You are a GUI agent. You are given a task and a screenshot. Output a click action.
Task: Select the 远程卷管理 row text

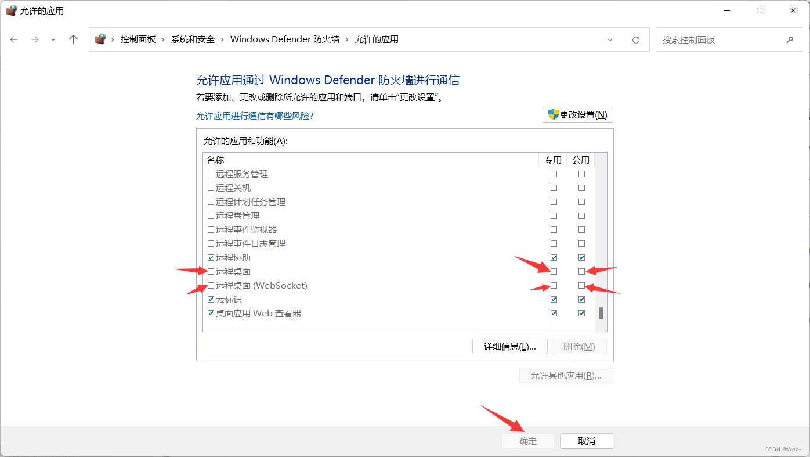(x=238, y=215)
